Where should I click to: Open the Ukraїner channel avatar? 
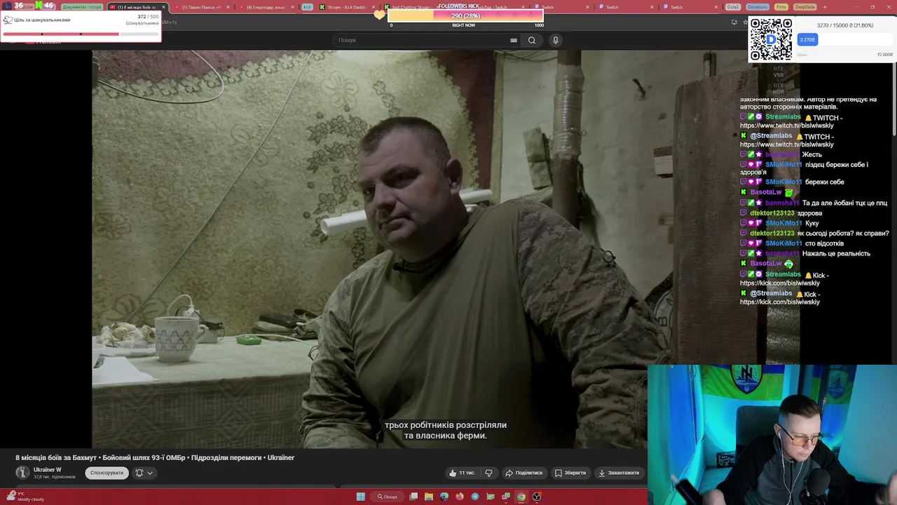22,473
